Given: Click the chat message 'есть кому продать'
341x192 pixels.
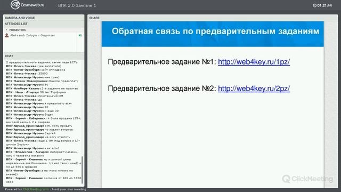Looking at the screenshot, I should (x=58, y=126).
